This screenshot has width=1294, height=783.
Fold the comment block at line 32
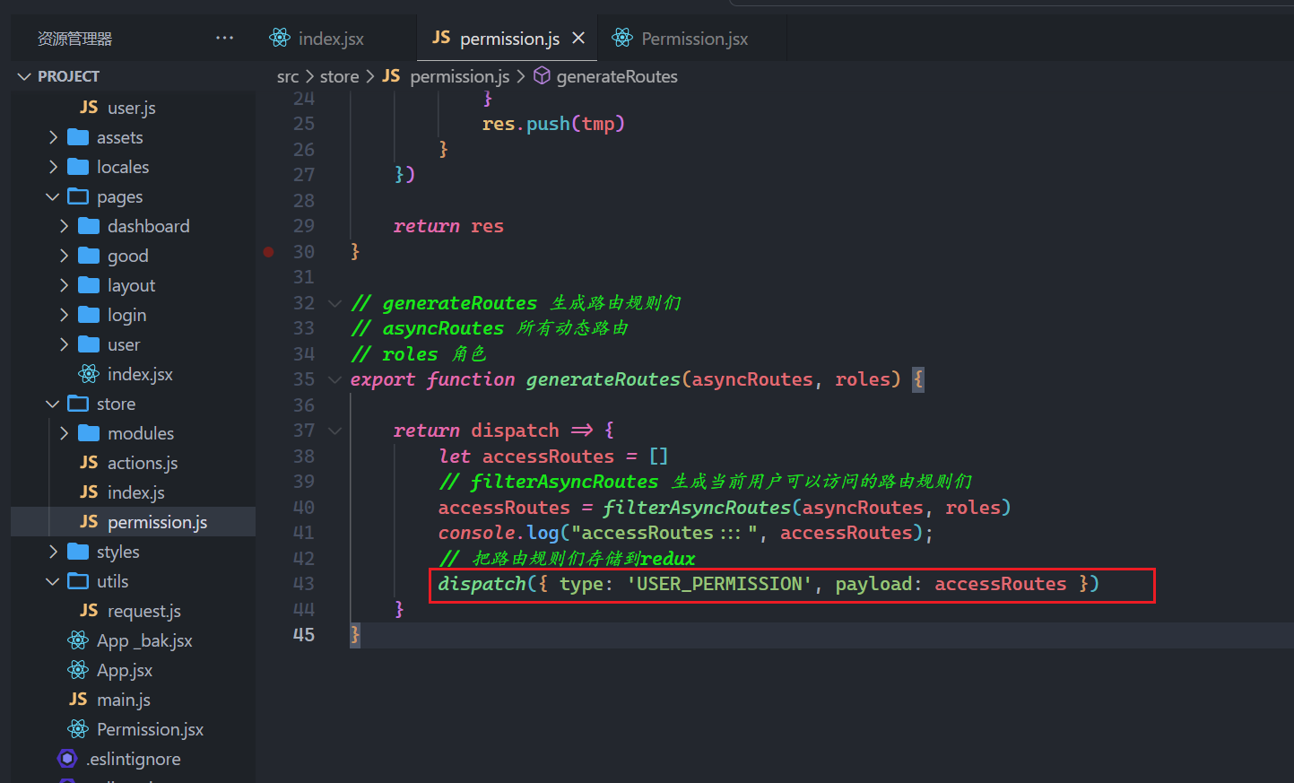point(334,303)
